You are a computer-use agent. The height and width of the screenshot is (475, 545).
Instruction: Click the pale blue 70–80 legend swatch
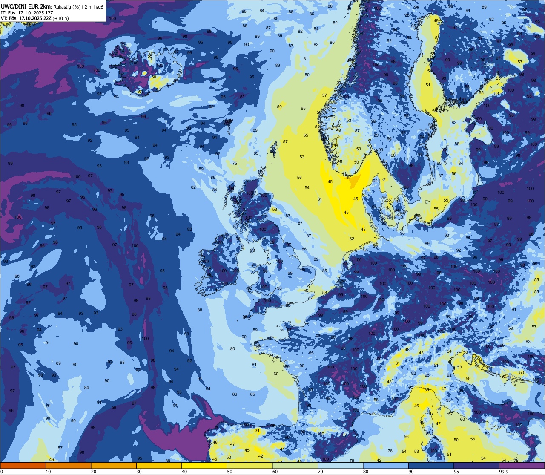click(340, 466)
